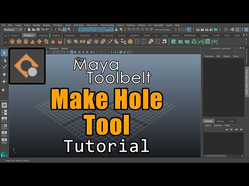The image size is (249, 186).
Task: Create a polygon cylinder from the shelf
Action: coord(26,41)
